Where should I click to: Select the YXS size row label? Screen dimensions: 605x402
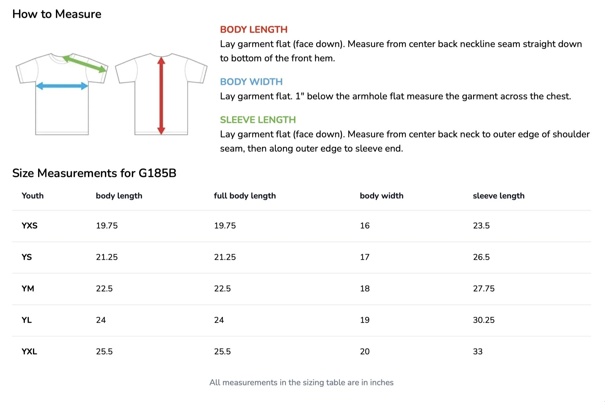(29, 226)
